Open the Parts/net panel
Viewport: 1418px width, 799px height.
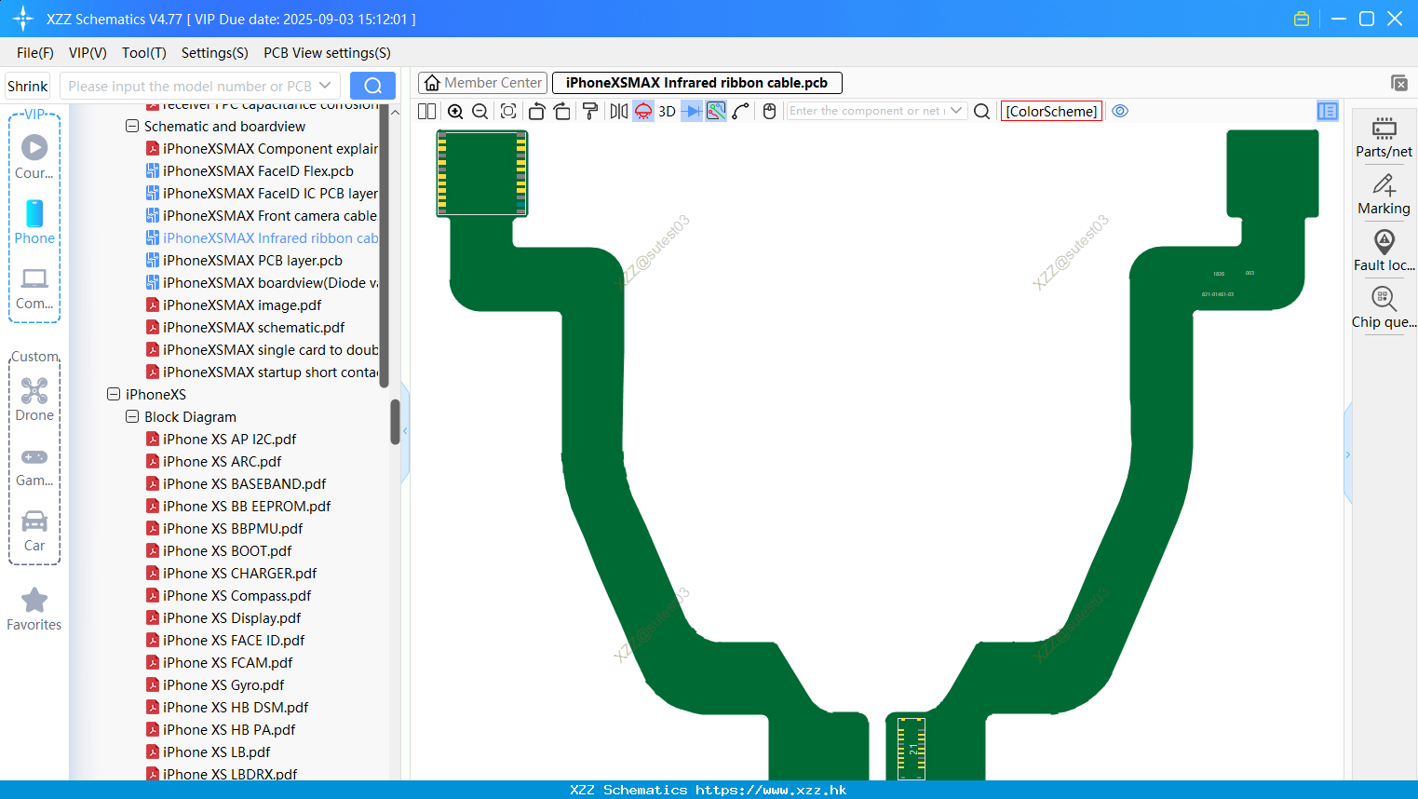pyautogui.click(x=1384, y=138)
